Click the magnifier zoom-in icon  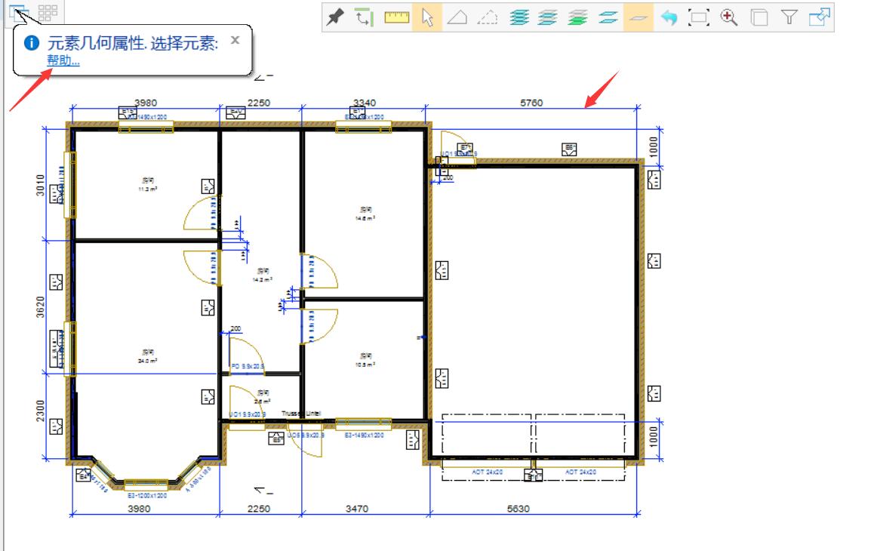coord(729,17)
